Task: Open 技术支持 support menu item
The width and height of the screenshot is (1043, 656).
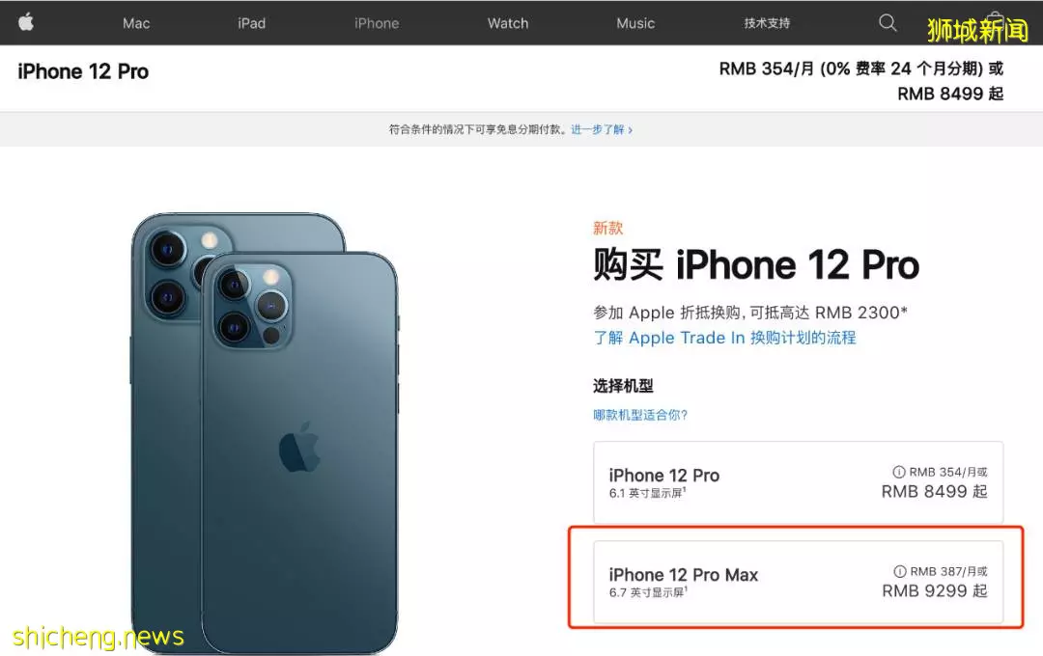Action: pos(767,23)
